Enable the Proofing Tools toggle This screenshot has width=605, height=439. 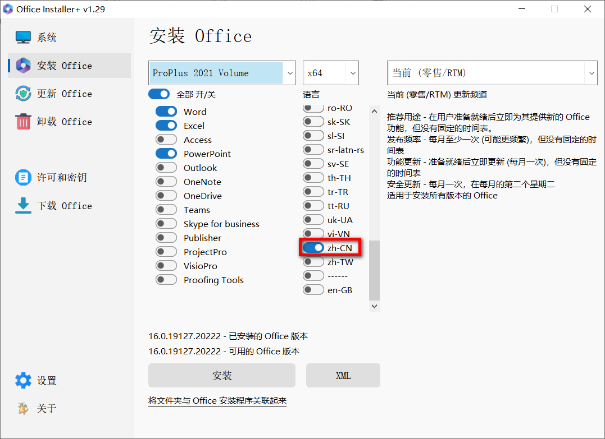pyautogui.click(x=166, y=280)
